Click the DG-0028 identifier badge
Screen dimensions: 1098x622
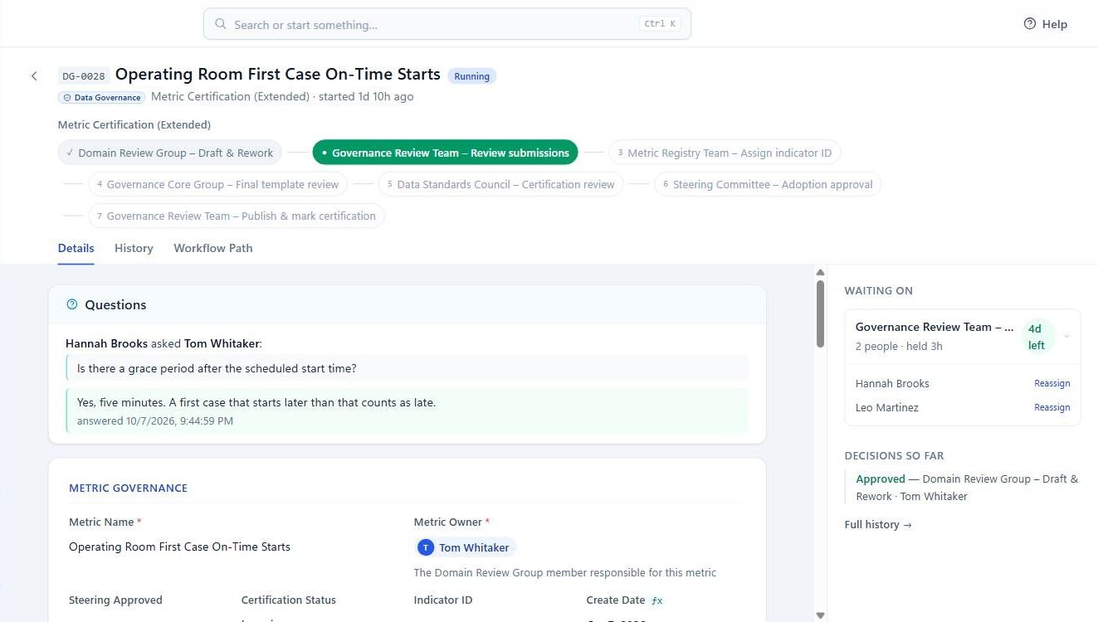tap(84, 76)
